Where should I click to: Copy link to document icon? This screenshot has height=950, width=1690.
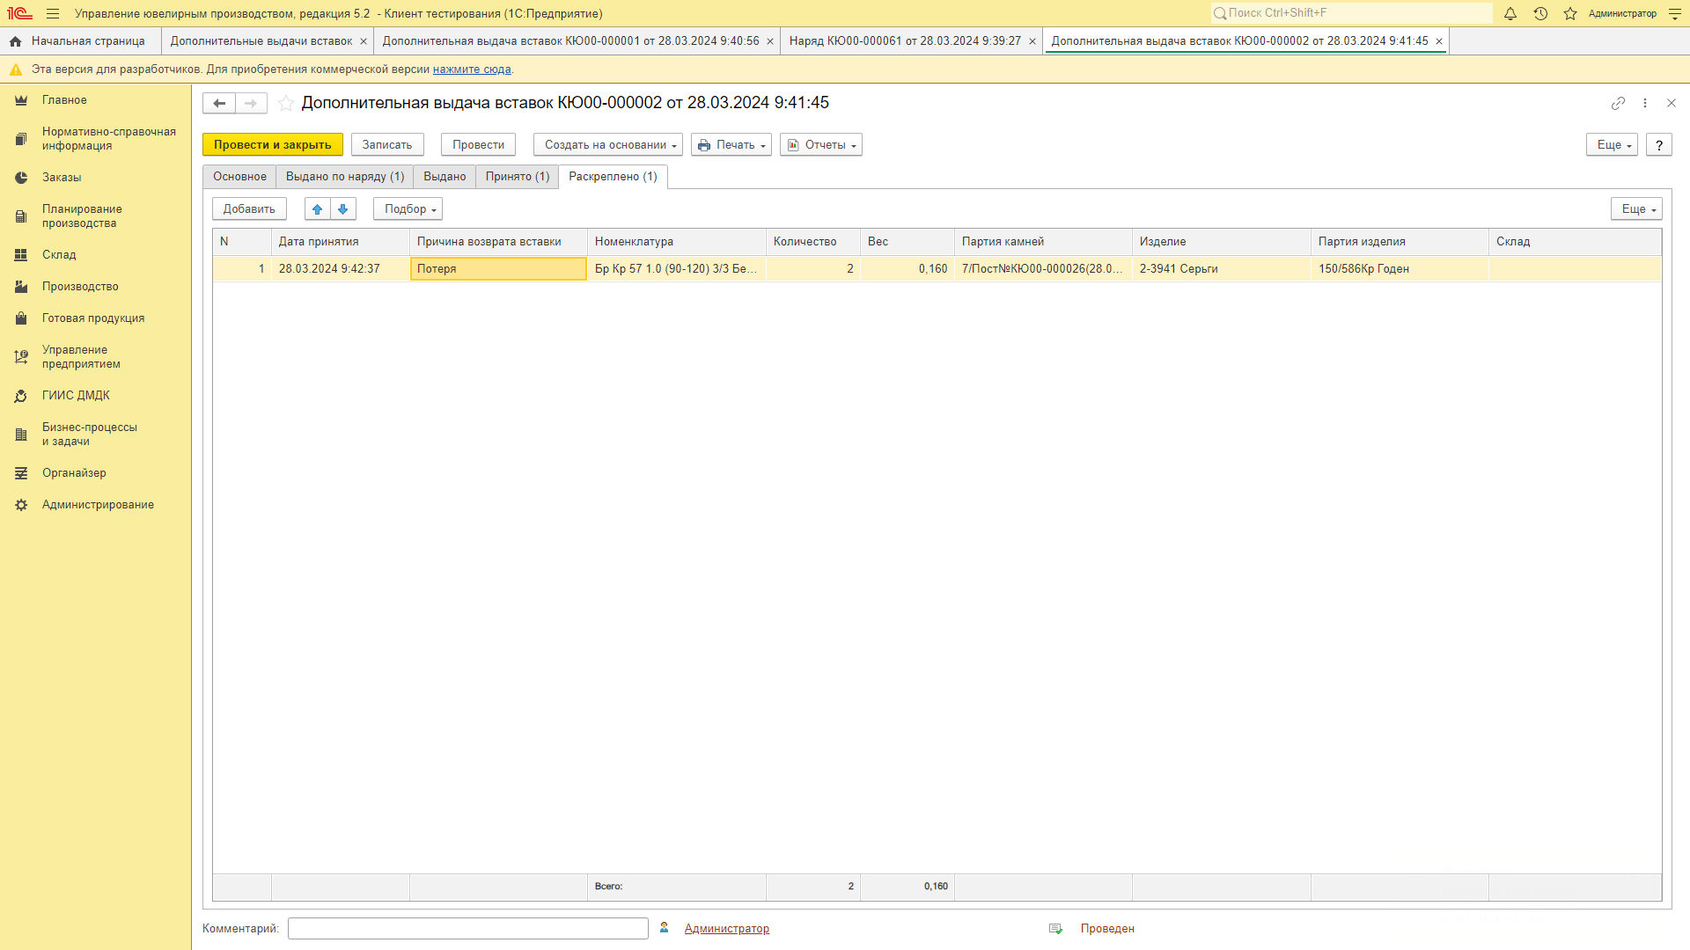[1618, 103]
